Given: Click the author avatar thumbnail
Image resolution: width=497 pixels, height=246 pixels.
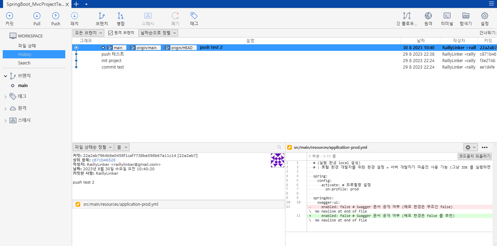Looking at the screenshot, I should pyautogui.click(x=278, y=160).
